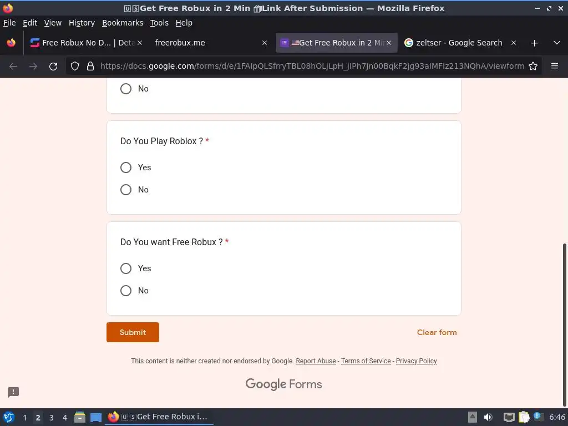The width and height of the screenshot is (568, 426).
Task: Go back to previous page
Action: 13,67
